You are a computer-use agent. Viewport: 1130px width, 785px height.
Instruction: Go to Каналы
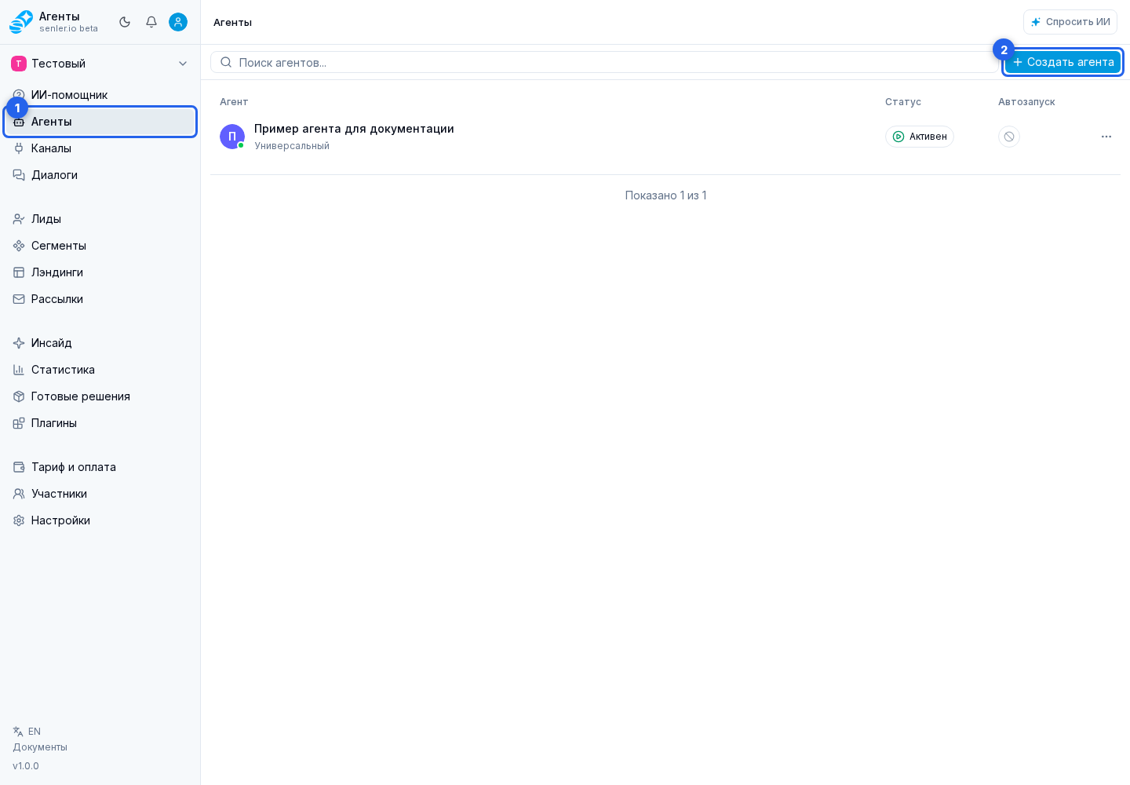[x=100, y=148]
